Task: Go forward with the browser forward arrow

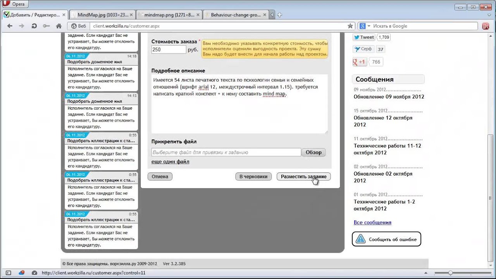Action: pyautogui.click(x=22, y=26)
